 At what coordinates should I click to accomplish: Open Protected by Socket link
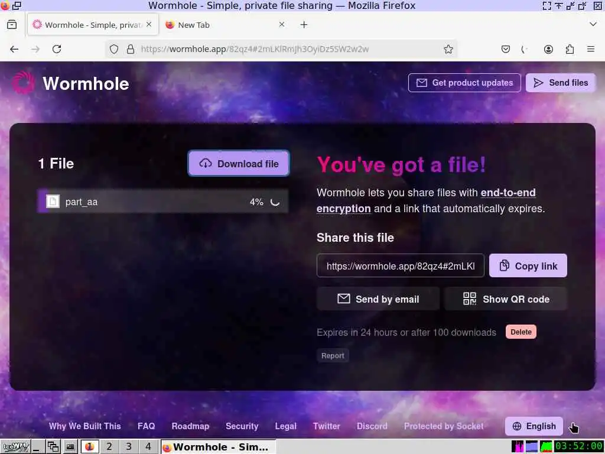[444, 426]
